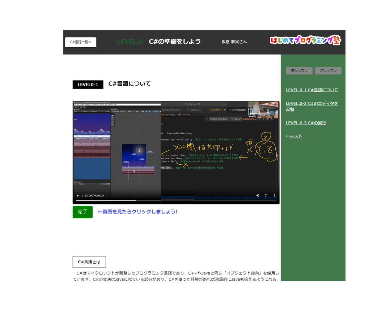This screenshot has height=311, width=390.
Task: Enable regex mode in the content-encoding search
Action: coord(239,119)
